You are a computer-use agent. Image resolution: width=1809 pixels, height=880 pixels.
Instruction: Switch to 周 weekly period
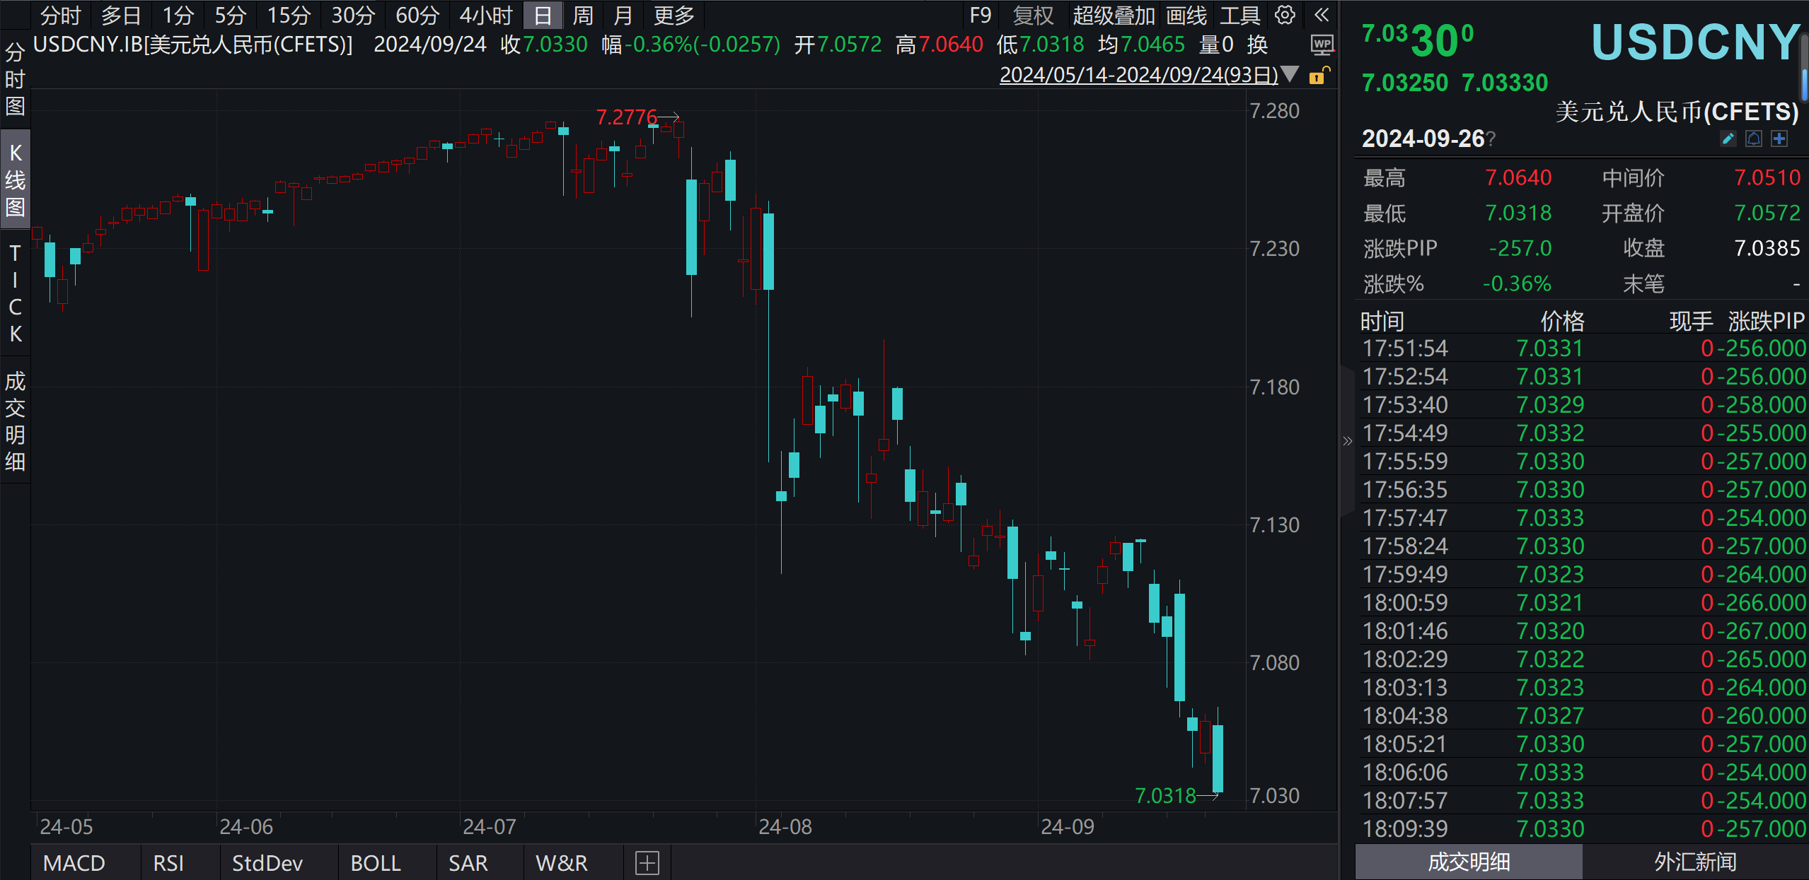click(x=583, y=15)
